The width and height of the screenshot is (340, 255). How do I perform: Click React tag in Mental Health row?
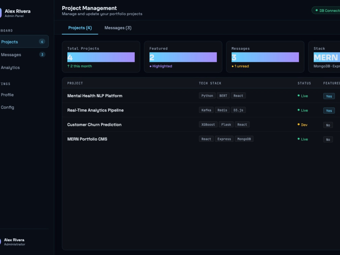point(238,96)
